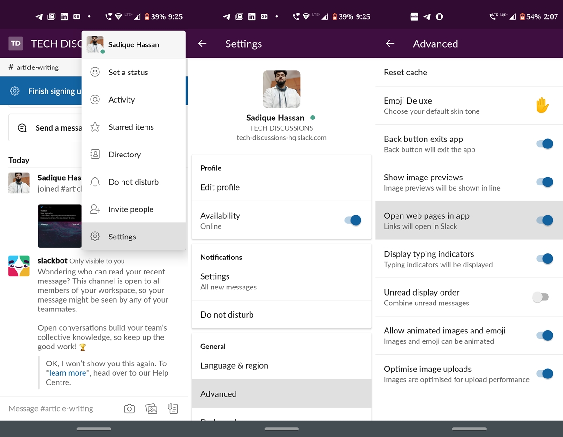Tap the gear in Finish signing up banner

(x=15, y=91)
